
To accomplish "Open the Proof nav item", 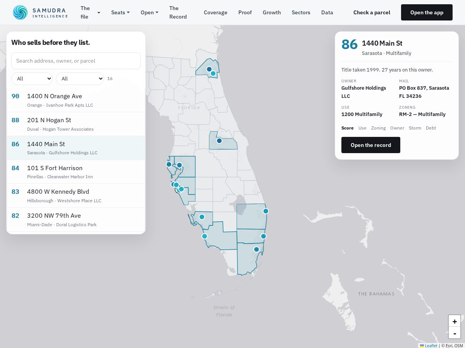I will [245, 12].
